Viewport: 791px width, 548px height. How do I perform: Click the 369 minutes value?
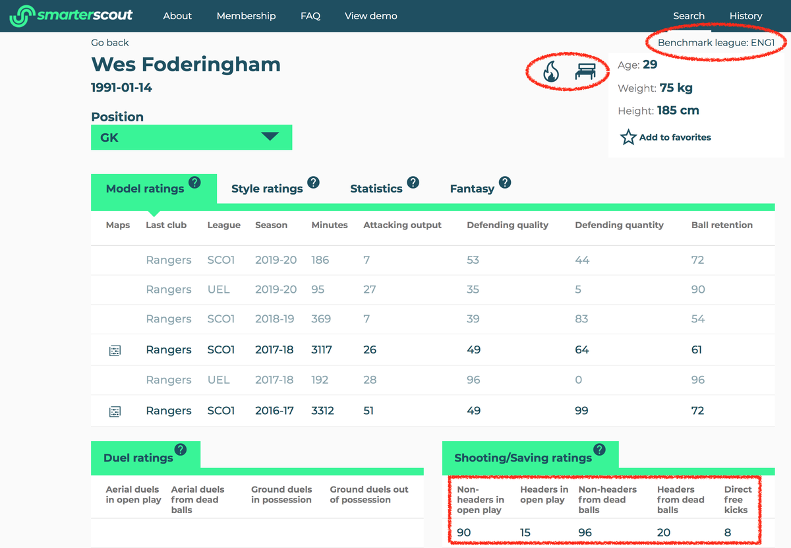(320, 319)
